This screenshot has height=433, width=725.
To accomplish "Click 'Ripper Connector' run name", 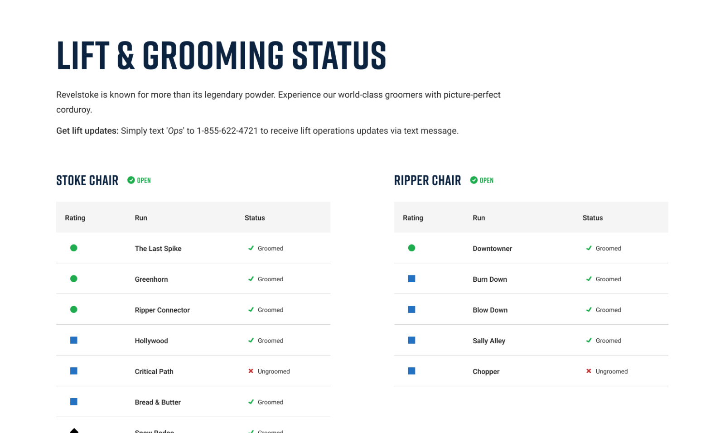I will tap(162, 310).
